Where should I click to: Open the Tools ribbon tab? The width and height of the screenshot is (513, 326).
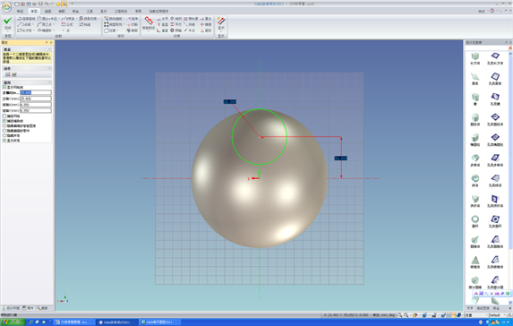(x=90, y=11)
